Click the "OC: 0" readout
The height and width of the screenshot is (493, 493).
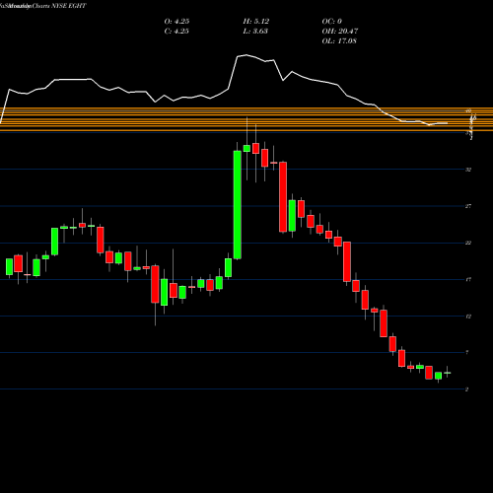click(332, 22)
